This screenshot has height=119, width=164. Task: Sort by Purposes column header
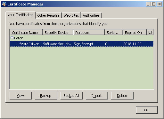[89, 33]
